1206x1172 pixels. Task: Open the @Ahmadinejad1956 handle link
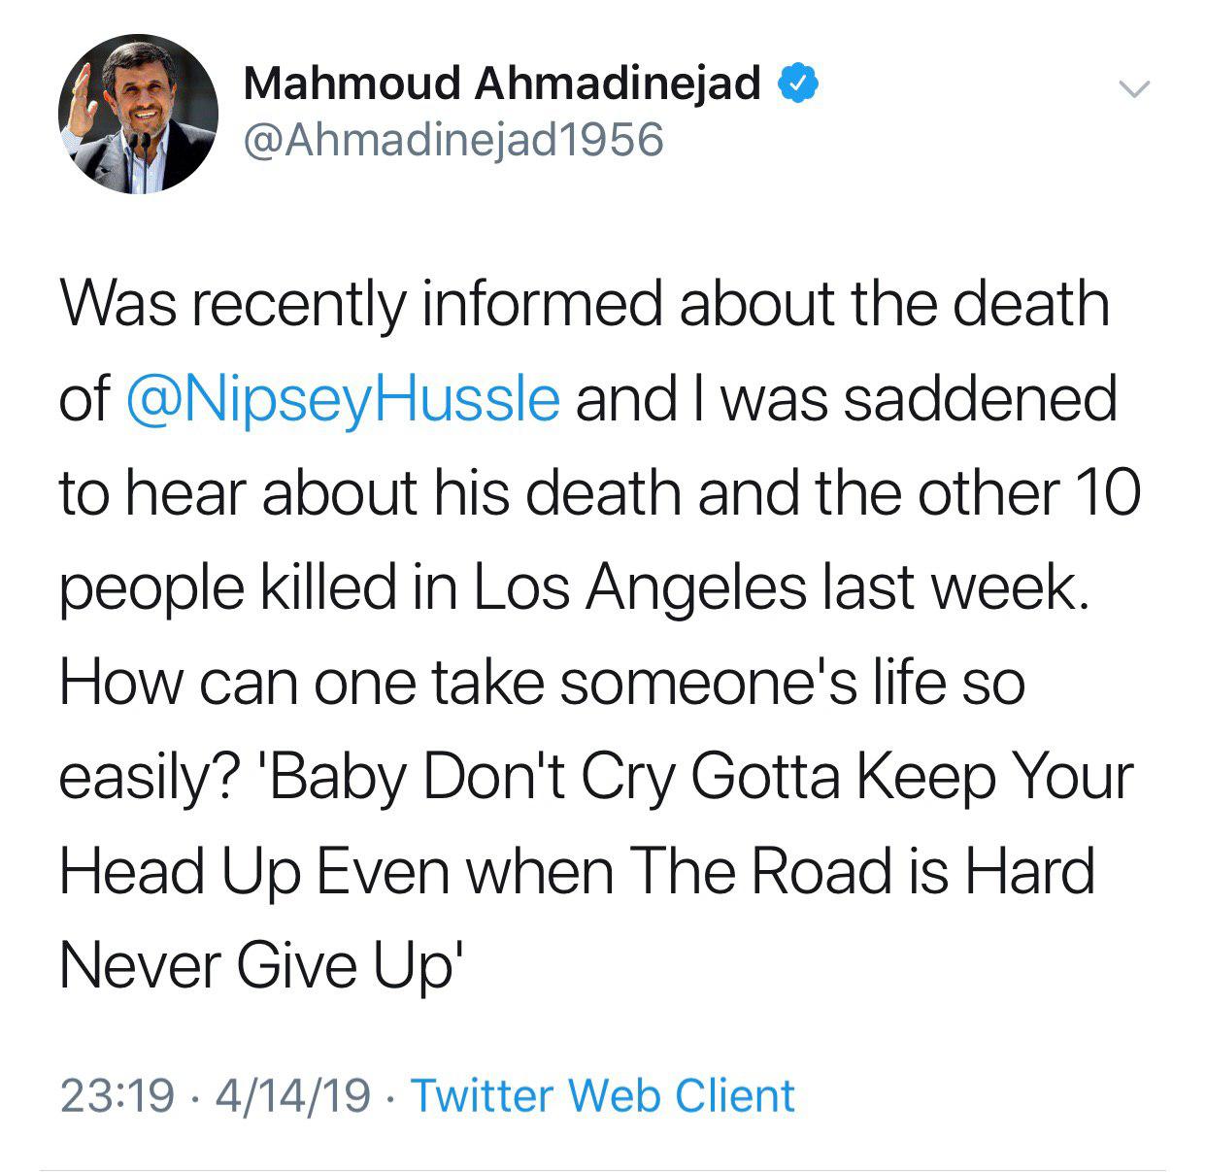453,140
